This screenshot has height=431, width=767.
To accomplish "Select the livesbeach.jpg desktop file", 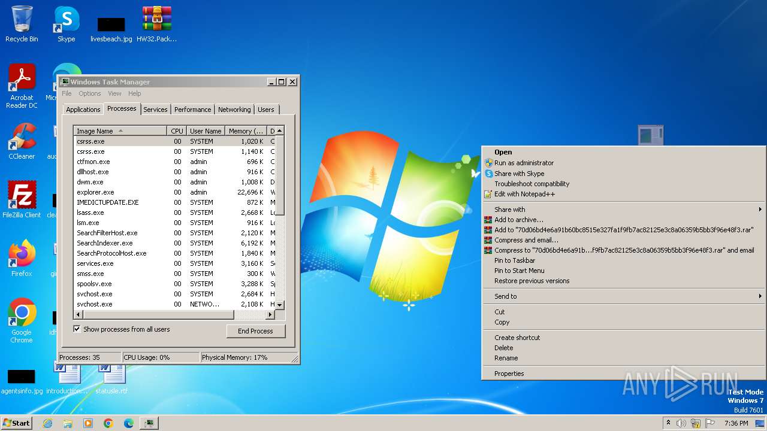I will tap(111, 29).
